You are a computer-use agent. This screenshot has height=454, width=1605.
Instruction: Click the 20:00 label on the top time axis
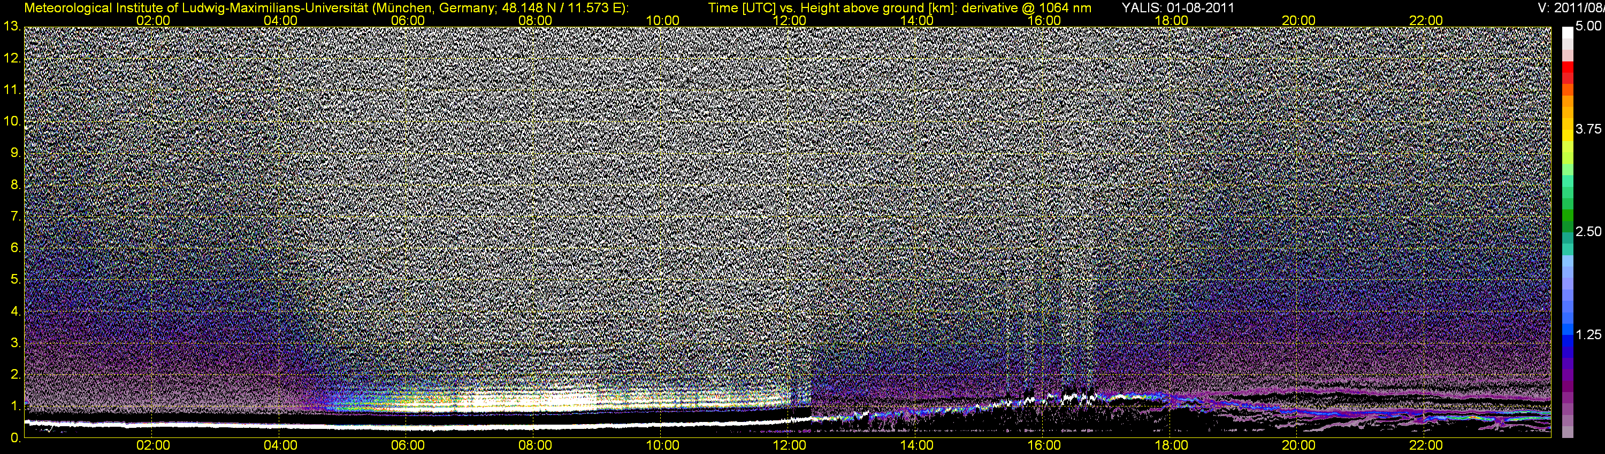[1298, 20]
